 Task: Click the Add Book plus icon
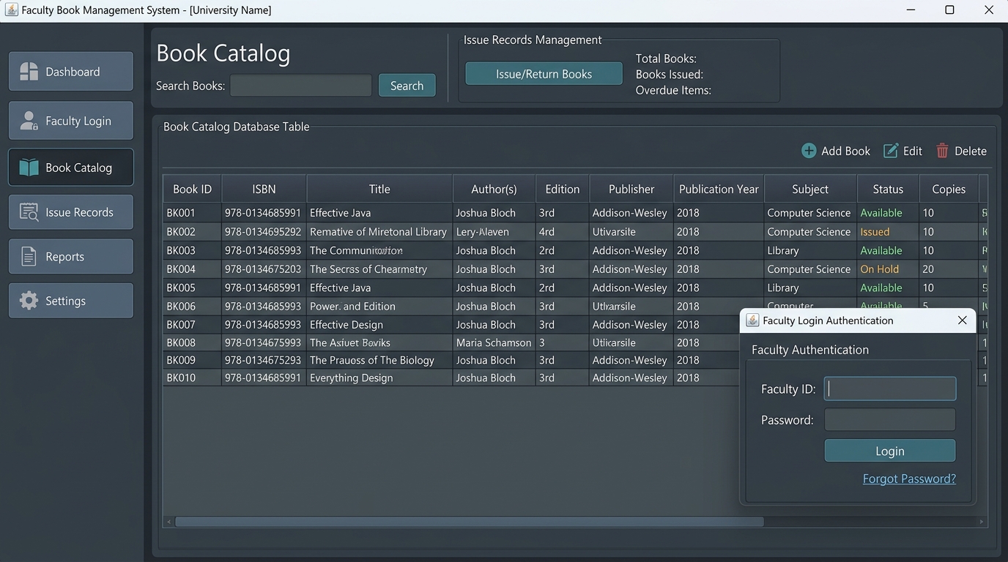(x=809, y=151)
